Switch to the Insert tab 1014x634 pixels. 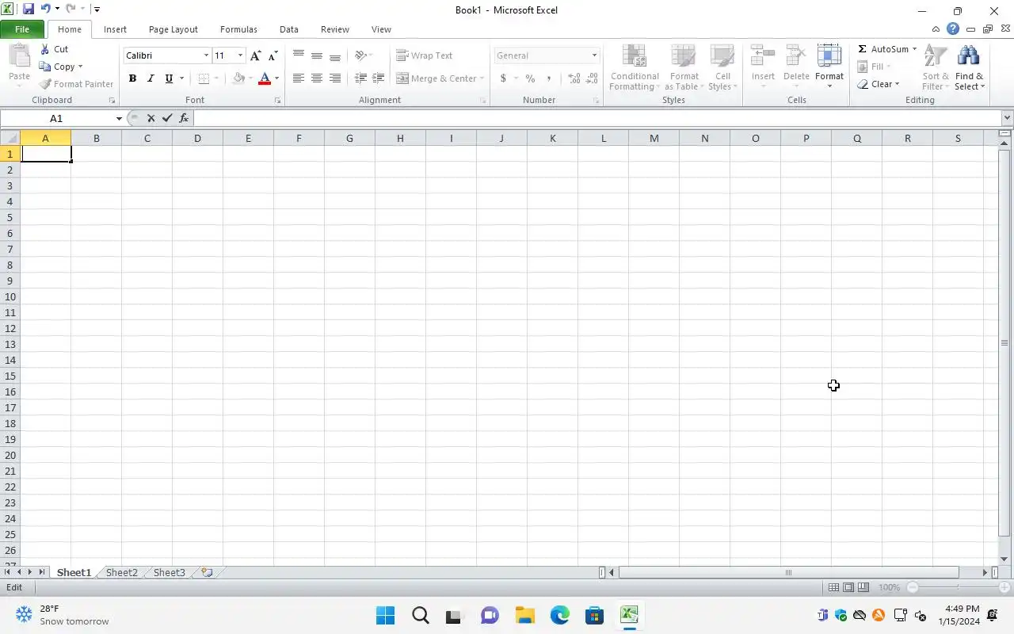(115, 29)
